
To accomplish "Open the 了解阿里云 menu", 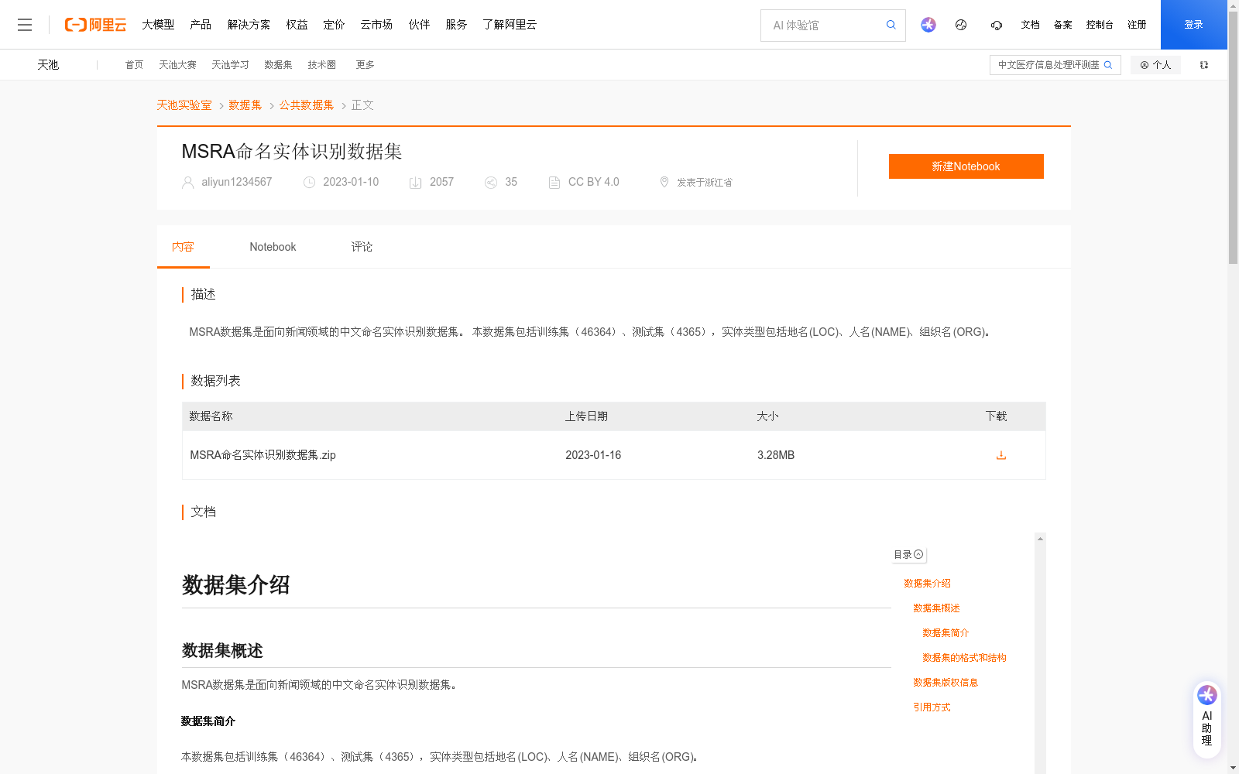I will tap(510, 25).
